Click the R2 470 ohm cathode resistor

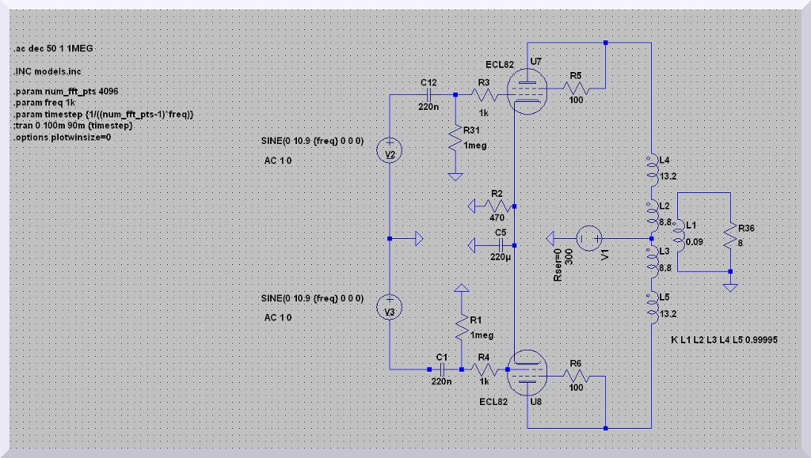tap(497, 206)
